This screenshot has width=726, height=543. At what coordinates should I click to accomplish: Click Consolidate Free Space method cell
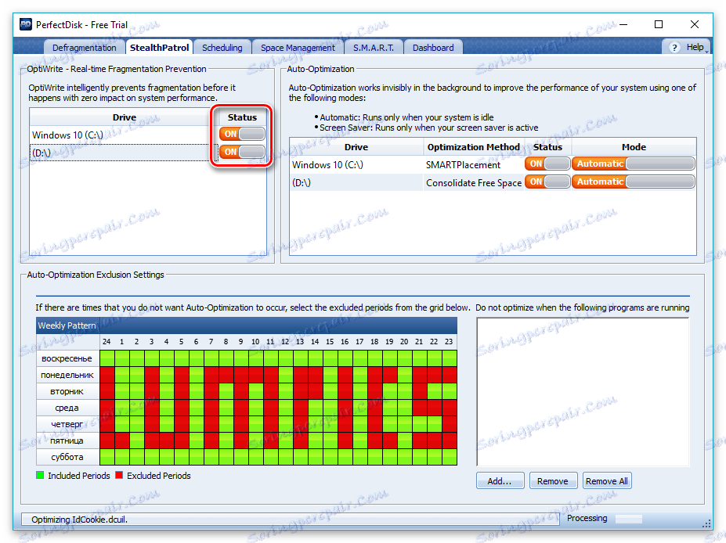click(474, 183)
